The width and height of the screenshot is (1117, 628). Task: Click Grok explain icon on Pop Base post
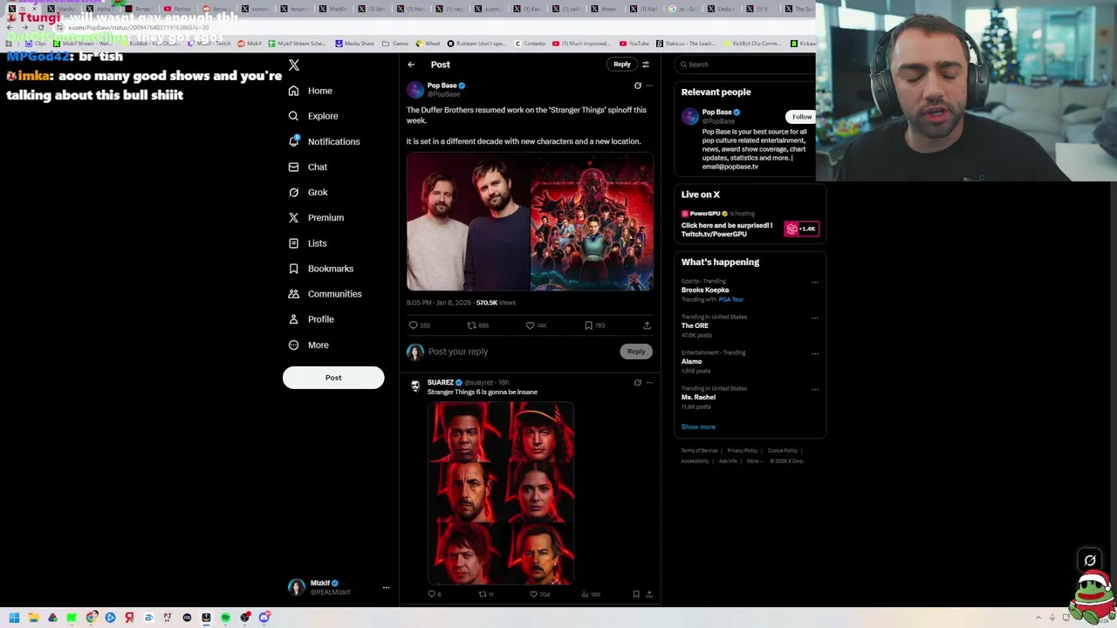point(637,85)
